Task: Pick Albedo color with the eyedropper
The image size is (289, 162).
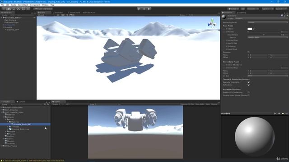Action: click(x=254, y=29)
